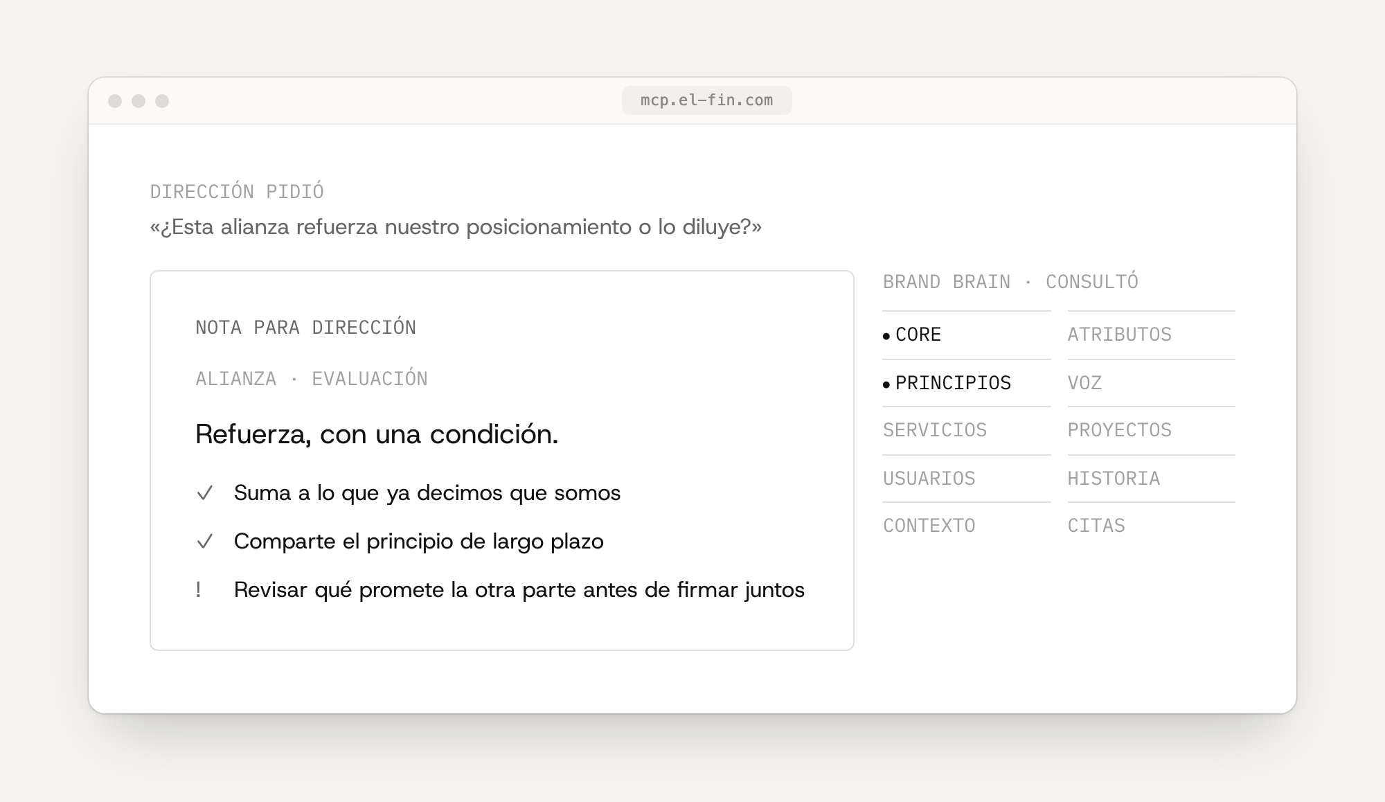Screen dimensions: 1385x802
Task: Click the checkmark beside 'Suma a lo que ya decimos'
Action: click(204, 493)
